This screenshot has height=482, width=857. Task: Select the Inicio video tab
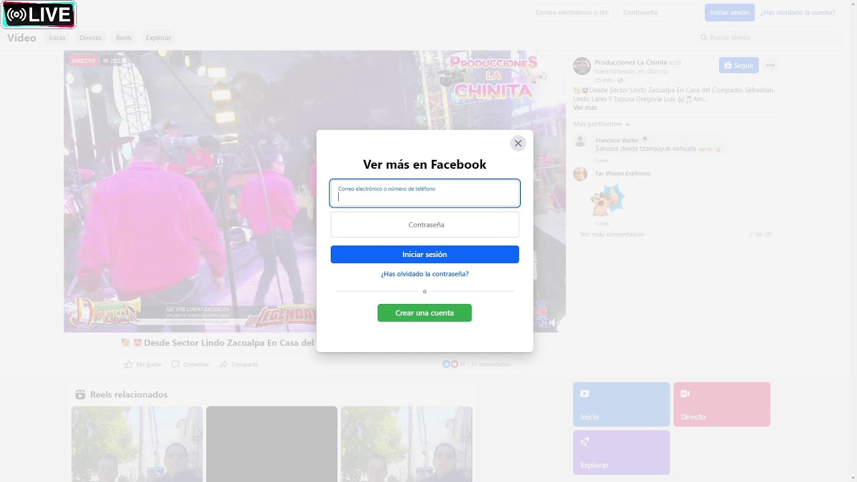pos(57,37)
